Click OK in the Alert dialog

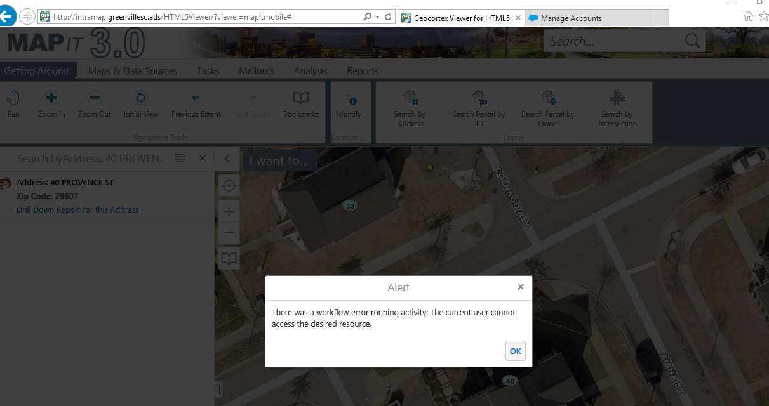pyautogui.click(x=515, y=351)
